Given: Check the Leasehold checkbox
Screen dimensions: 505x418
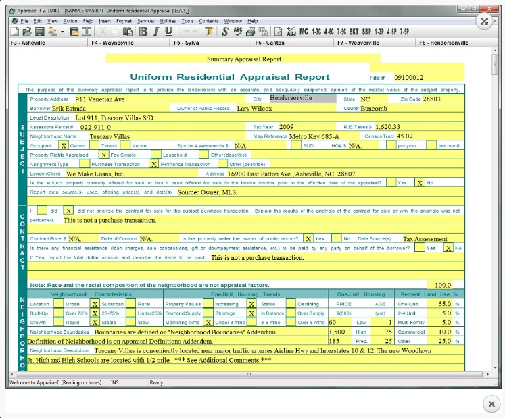Looking at the screenshot, I should tap(156, 155).
